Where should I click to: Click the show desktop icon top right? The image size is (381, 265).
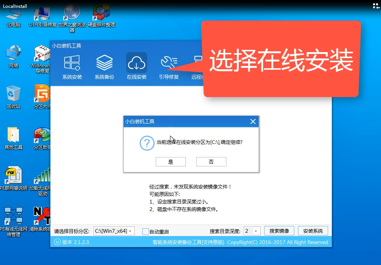tap(376, 6)
